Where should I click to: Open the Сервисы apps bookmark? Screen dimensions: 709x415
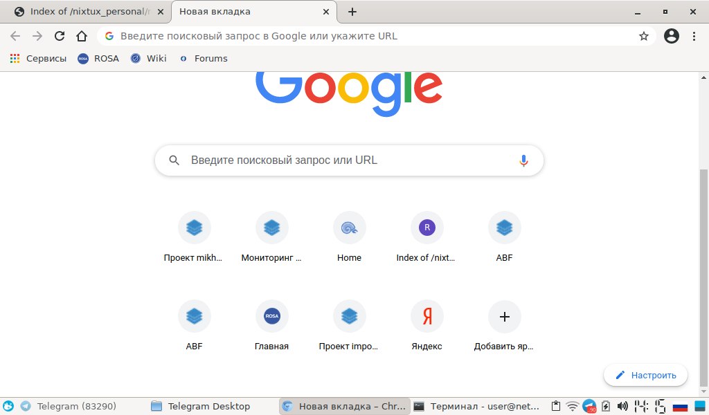click(x=38, y=58)
